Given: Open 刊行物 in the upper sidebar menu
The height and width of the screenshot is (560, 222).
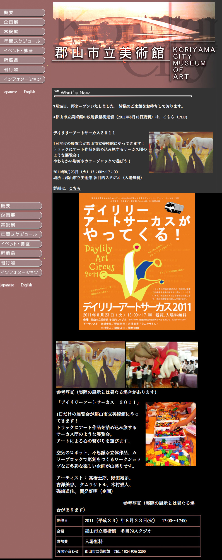Looking at the screenshot, I should click(22, 70).
